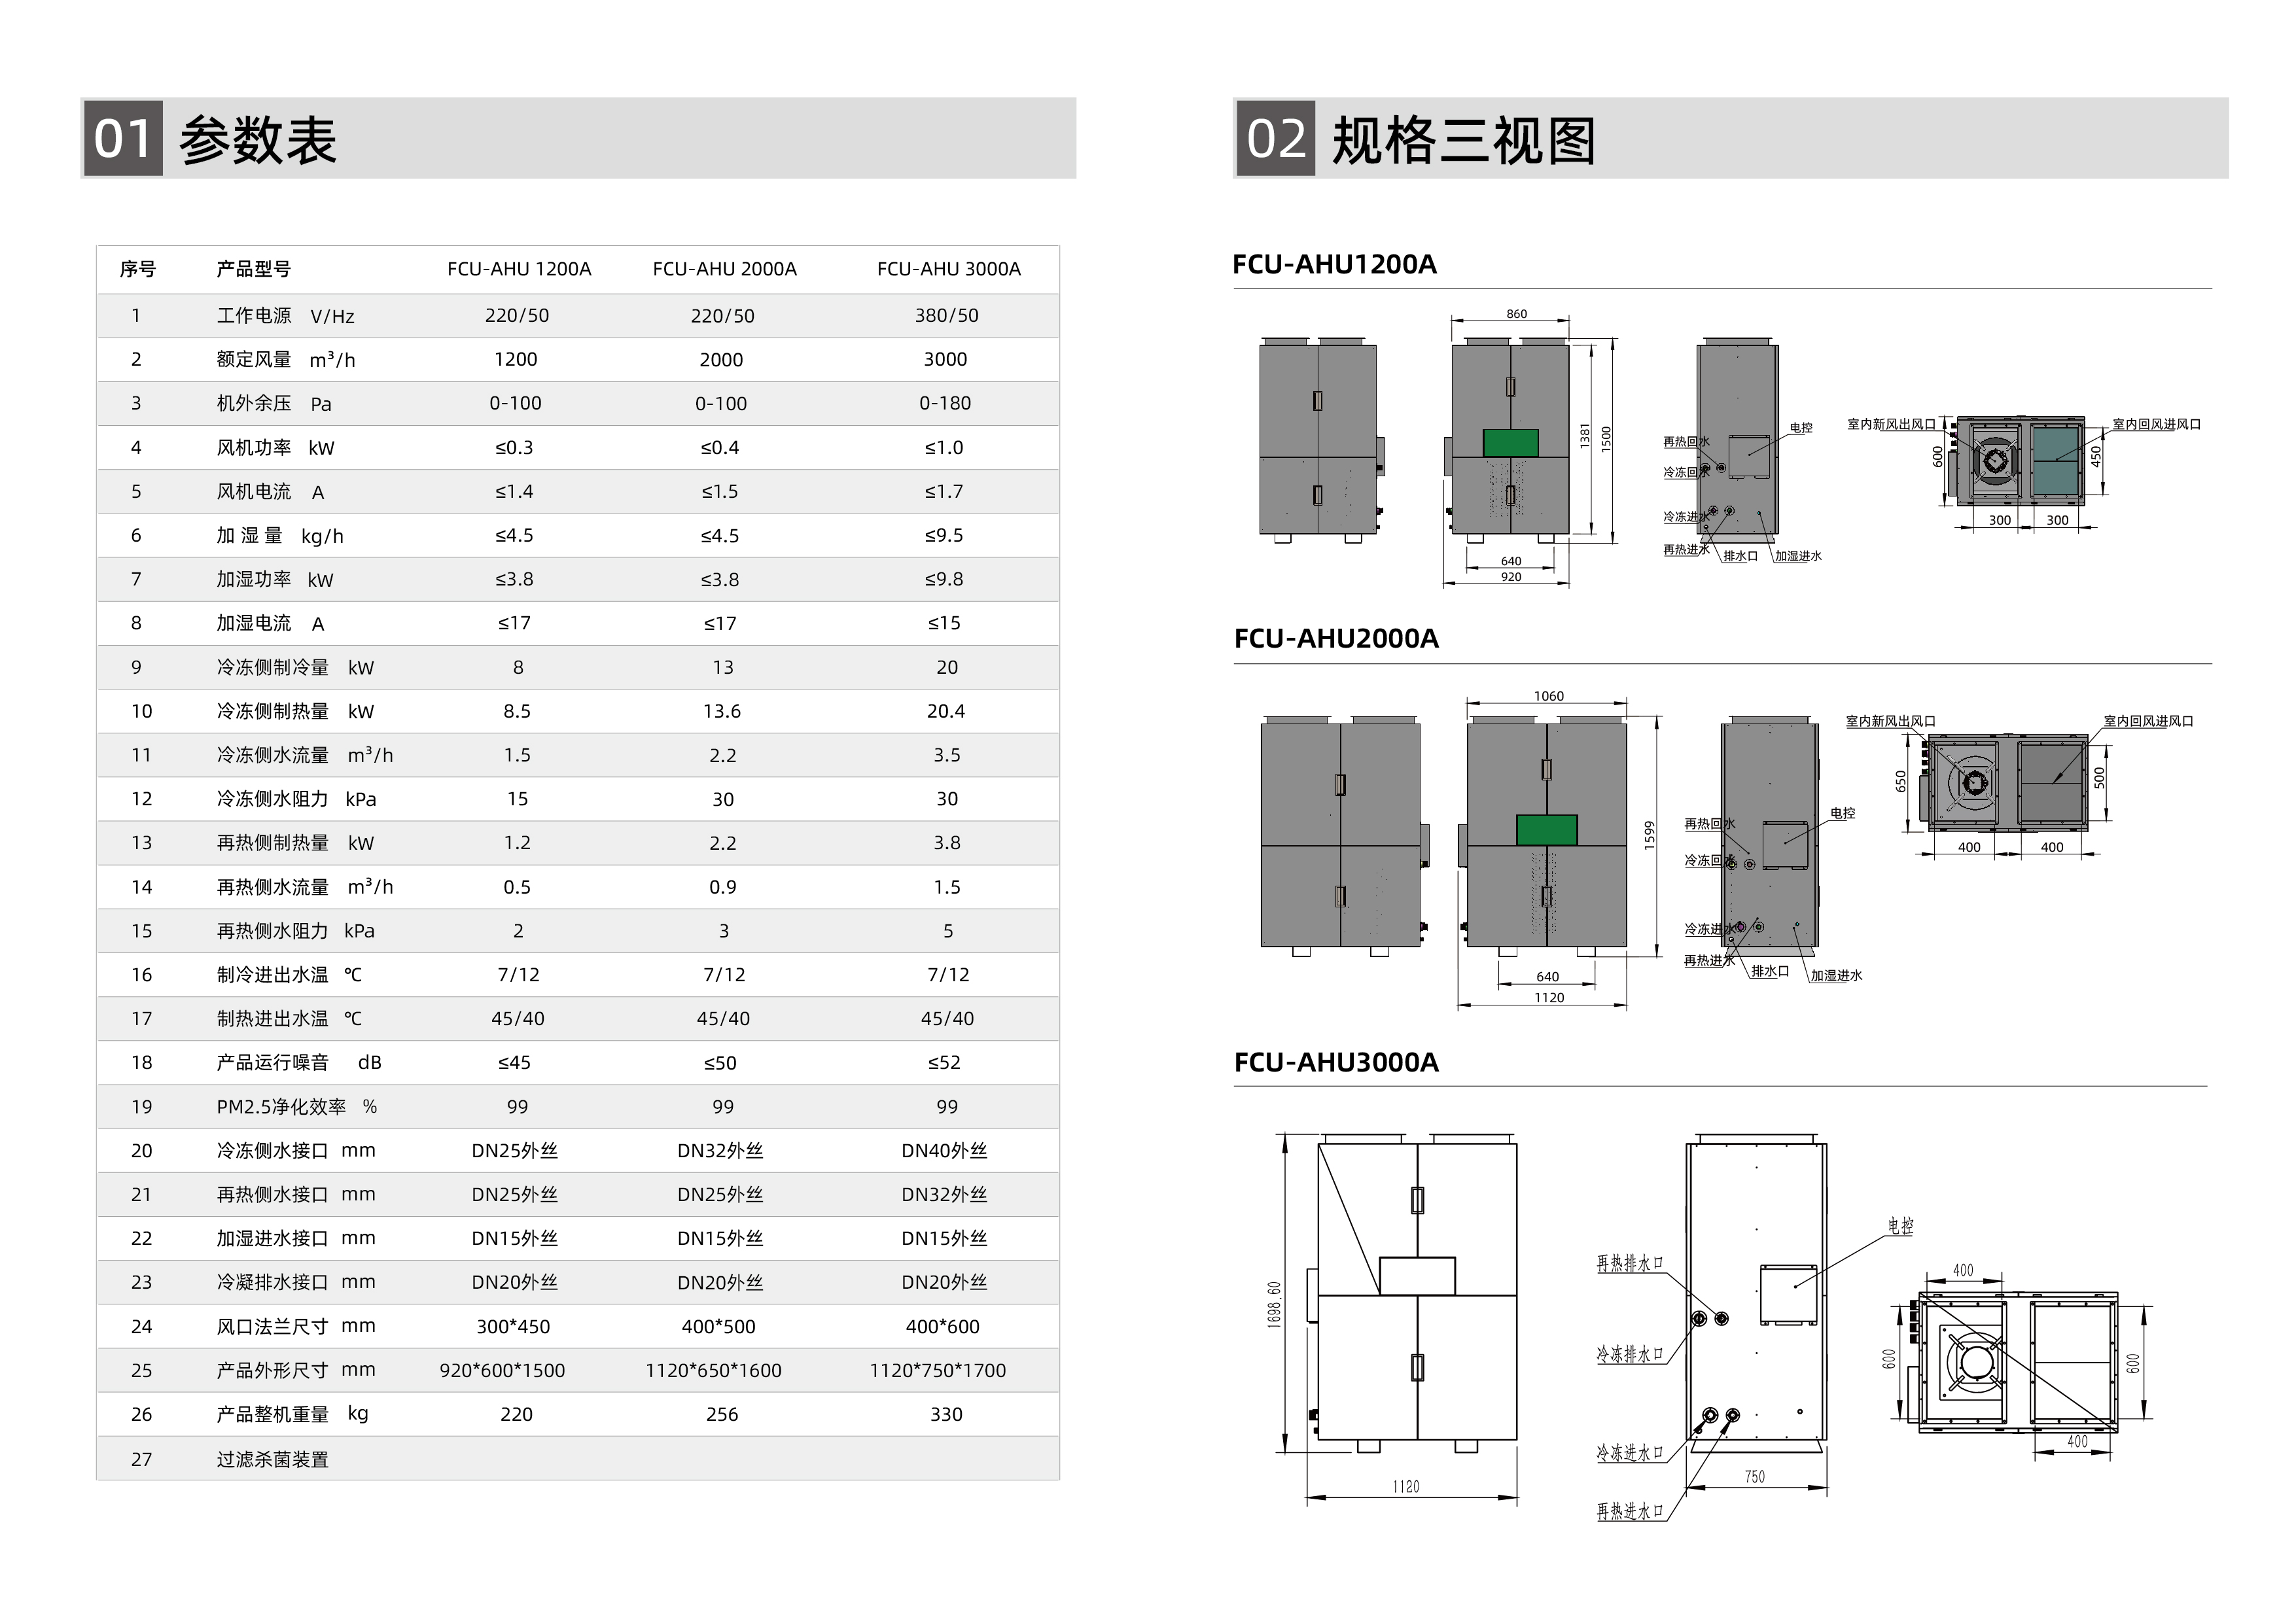This screenshot has height=1623, width=2296.
Task: Select the 13.6 heating capacity value
Action: tap(722, 711)
